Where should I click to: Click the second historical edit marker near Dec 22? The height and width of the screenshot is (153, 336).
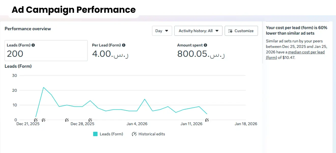click(x=44, y=120)
